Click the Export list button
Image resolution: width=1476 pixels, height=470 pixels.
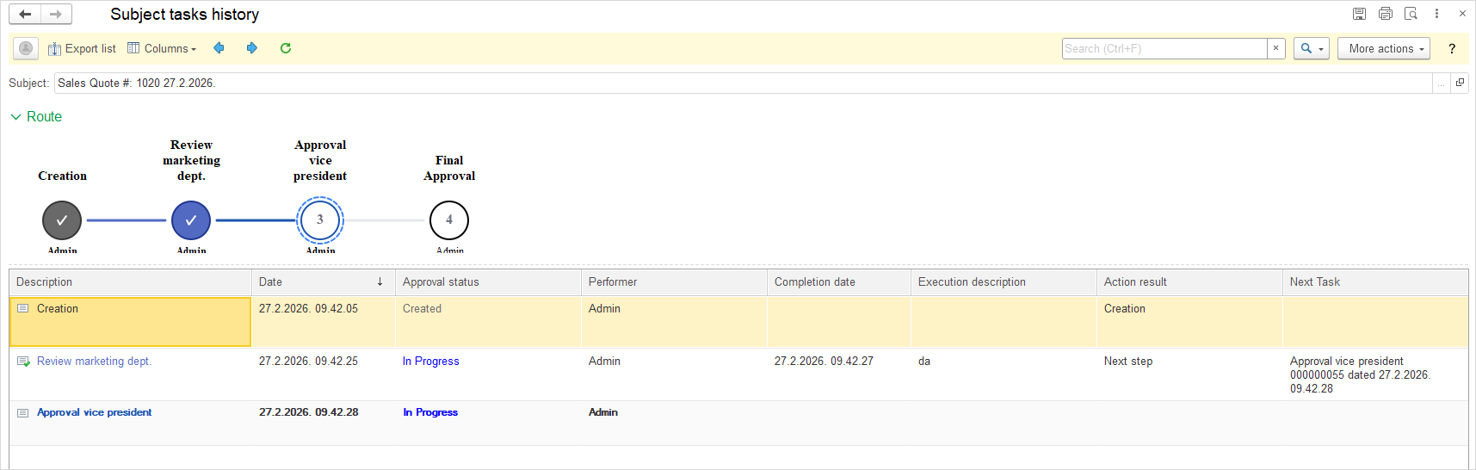point(82,49)
